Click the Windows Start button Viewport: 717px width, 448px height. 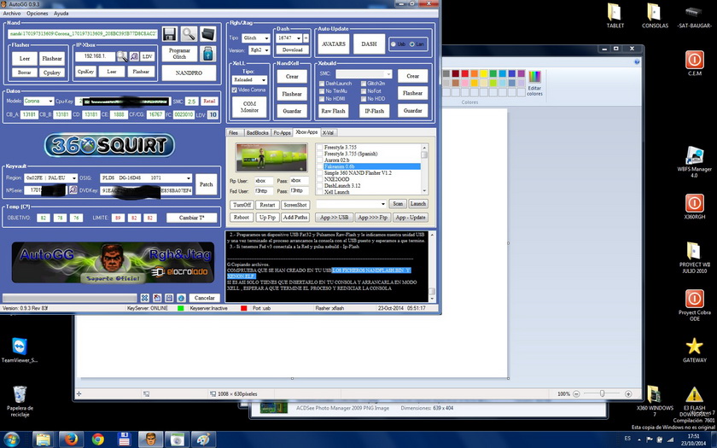click(x=10, y=439)
